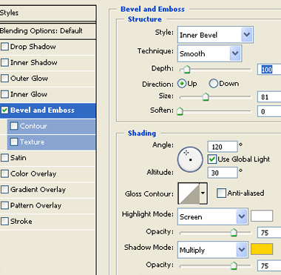Enable the Inner Shadow checkbox
This screenshot has width=281, height=275.
click(x=4, y=62)
